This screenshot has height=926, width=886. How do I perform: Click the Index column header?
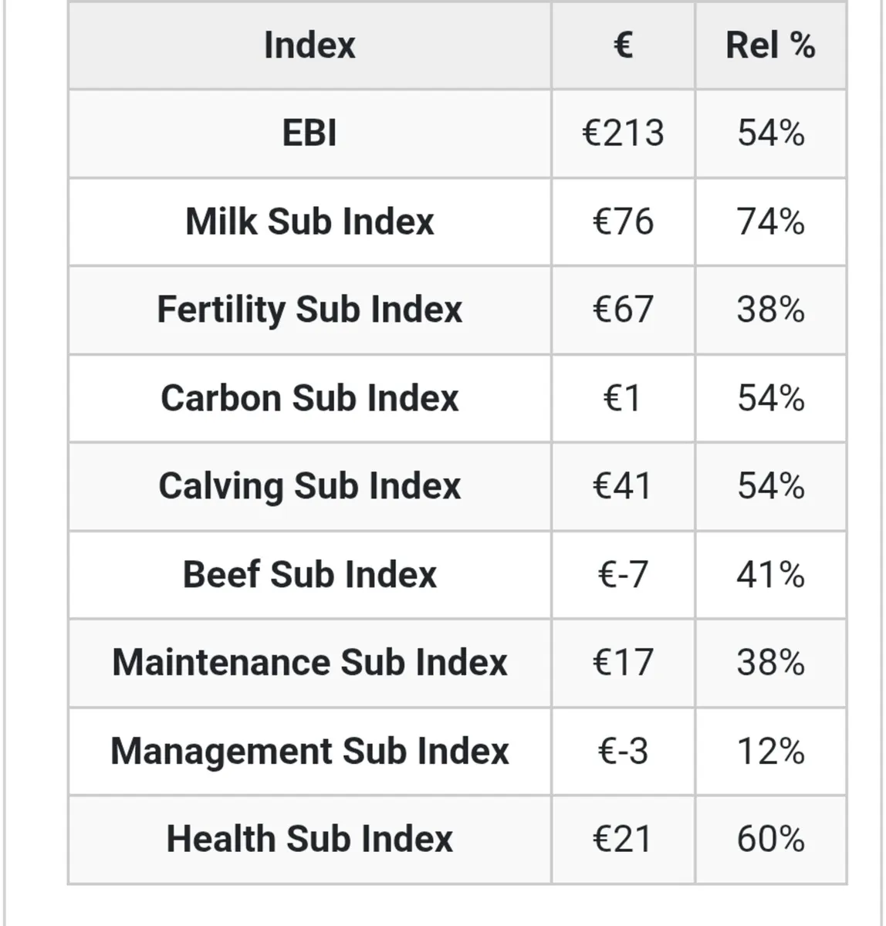[309, 45]
